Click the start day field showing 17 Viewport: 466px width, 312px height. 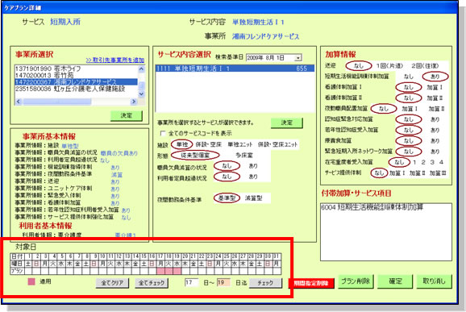(192, 282)
